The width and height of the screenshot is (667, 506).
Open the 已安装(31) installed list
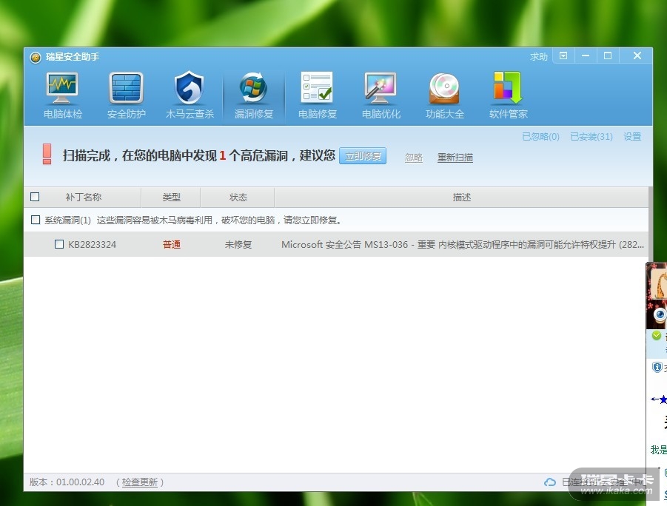coord(591,137)
